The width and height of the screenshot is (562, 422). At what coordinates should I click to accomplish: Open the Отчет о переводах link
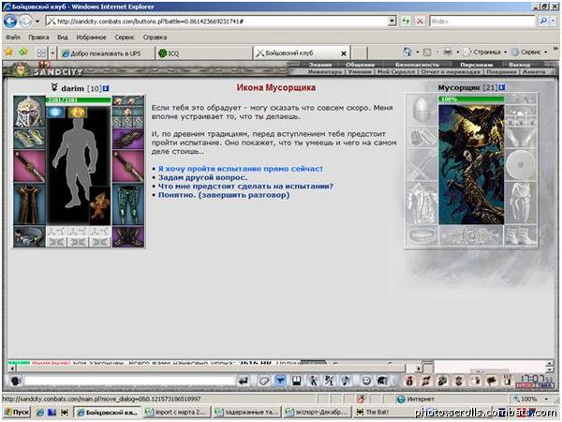(x=451, y=72)
